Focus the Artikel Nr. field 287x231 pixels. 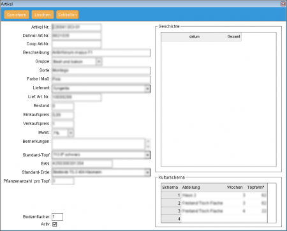point(77,27)
